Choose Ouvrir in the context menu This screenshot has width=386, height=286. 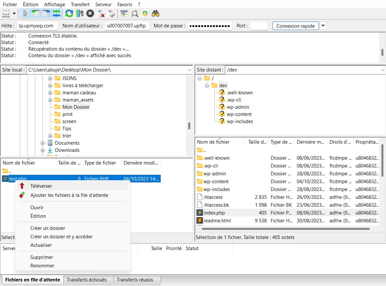[73, 208]
